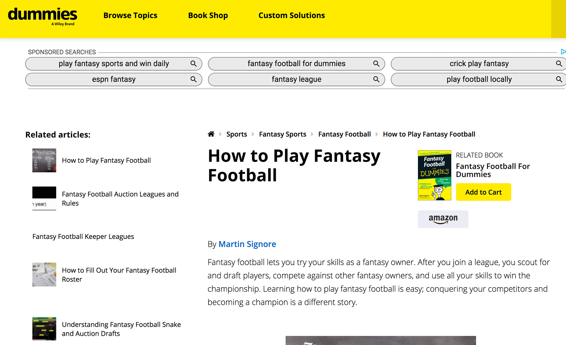Click the AdChoices icon beside sponsored searches
The image size is (566, 345).
point(563,52)
